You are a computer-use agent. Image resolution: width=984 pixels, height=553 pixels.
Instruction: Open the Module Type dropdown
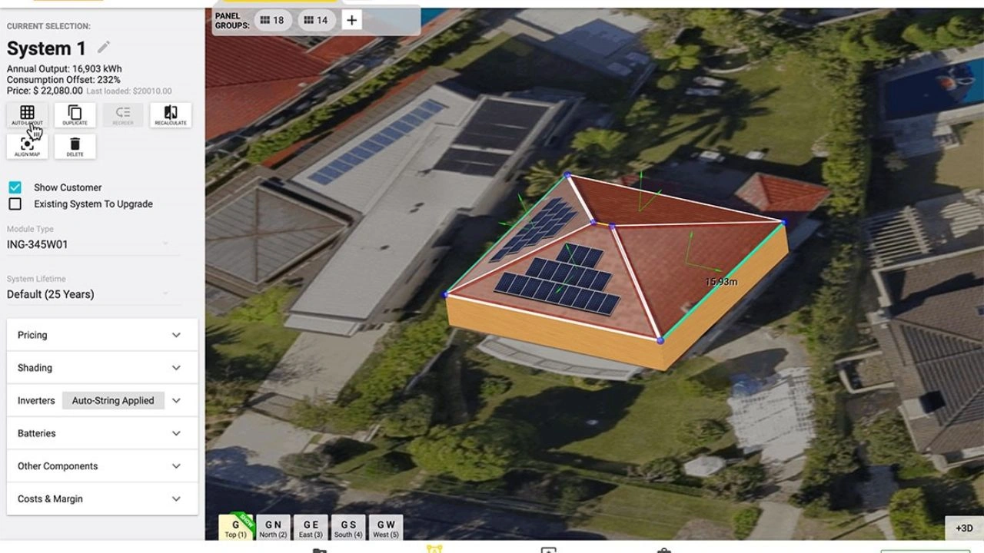tap(92, 243)
